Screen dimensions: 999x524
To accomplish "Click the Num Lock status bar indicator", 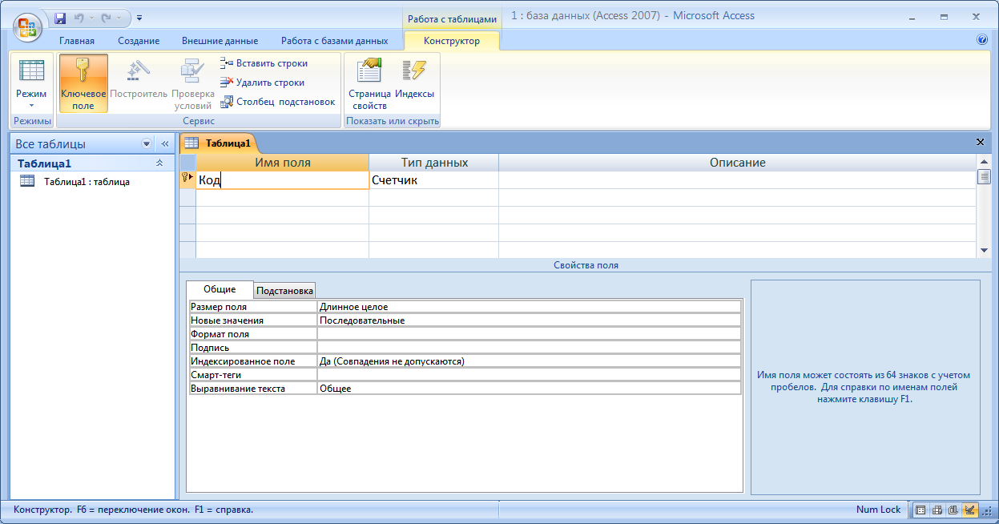I will pos(878,510).
